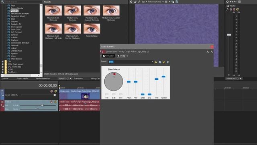
Task: Open the audio Track 2 hamburger menu
Action: click(x=2, y=102)
